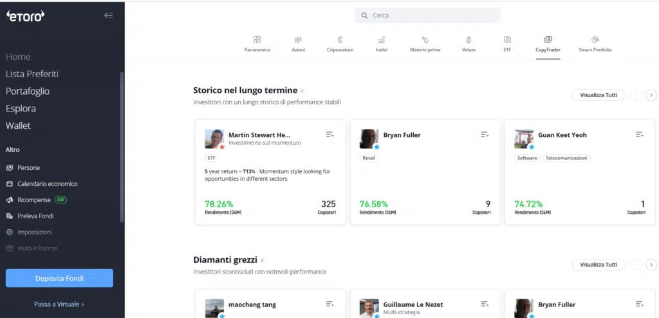This screenshot has height=318, width=659.
Task: Add maocheng tang to watchlist icon
Action: click(x=330, y=304)
